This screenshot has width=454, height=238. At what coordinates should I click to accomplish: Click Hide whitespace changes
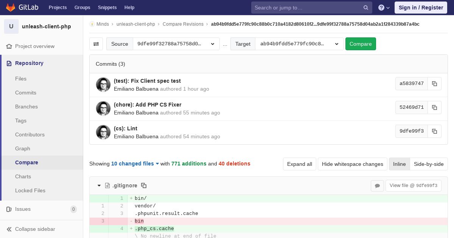click(353, 164)
